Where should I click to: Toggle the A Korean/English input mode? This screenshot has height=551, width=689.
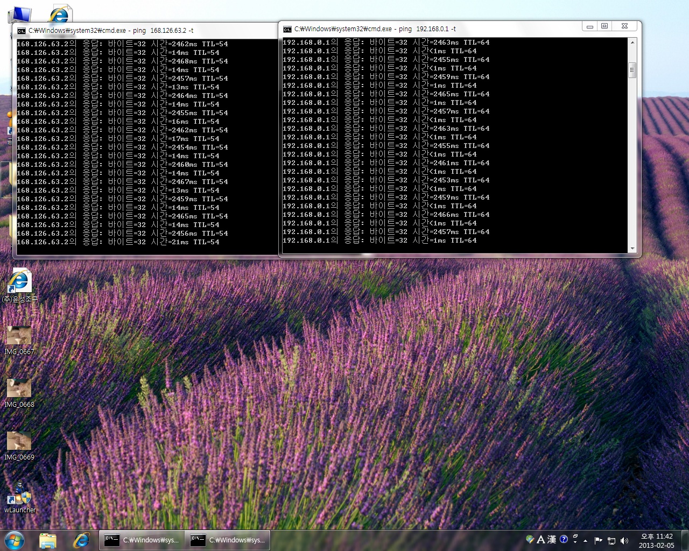541,539
